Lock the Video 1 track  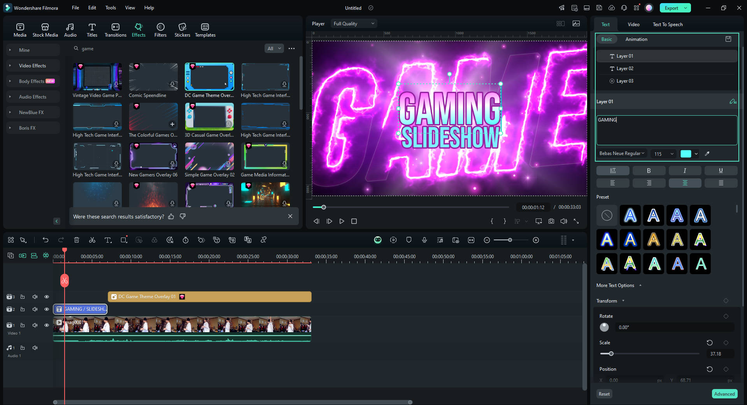(x=23, y=325)
